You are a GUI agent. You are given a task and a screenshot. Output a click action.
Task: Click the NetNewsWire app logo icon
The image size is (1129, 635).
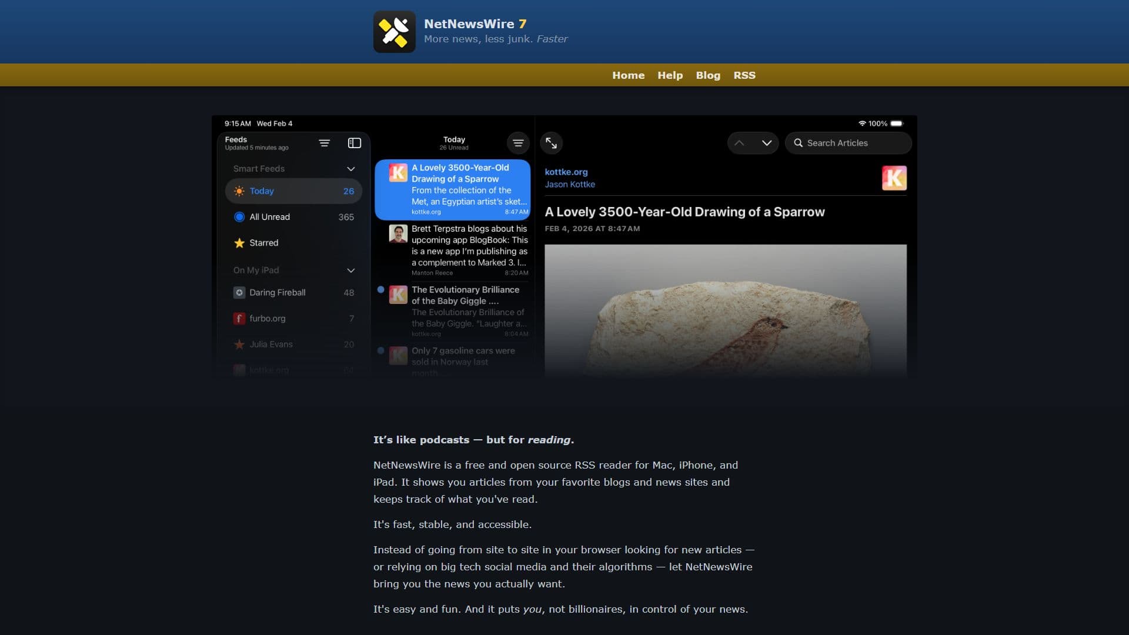tap(394, 32)
